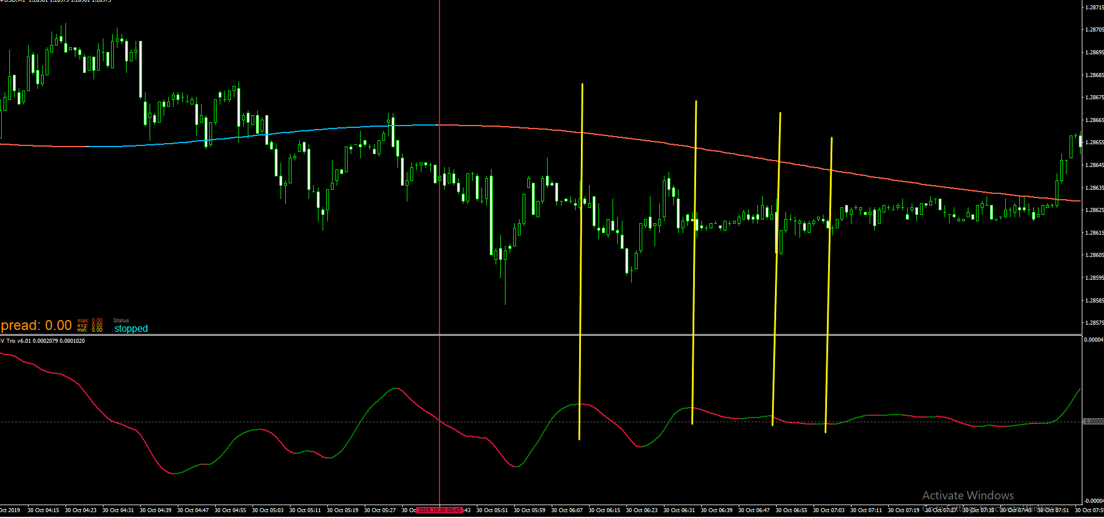Click the '30 Oct 04:47' time axis label

click(x=193, y=510)
